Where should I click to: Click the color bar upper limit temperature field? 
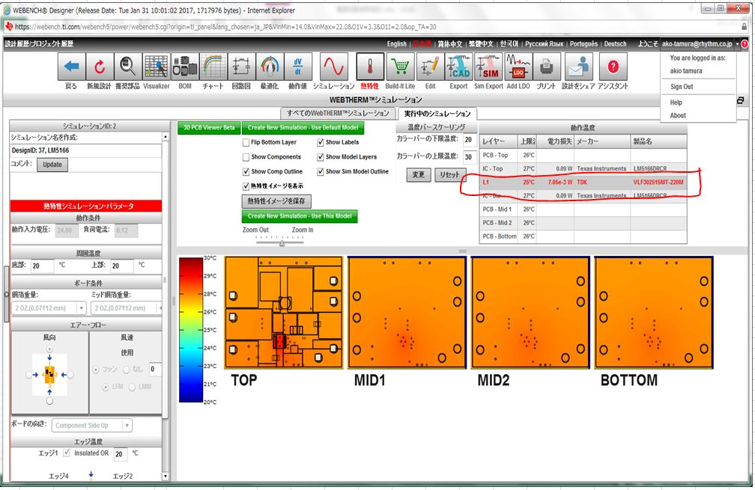[x=469, y=157]
